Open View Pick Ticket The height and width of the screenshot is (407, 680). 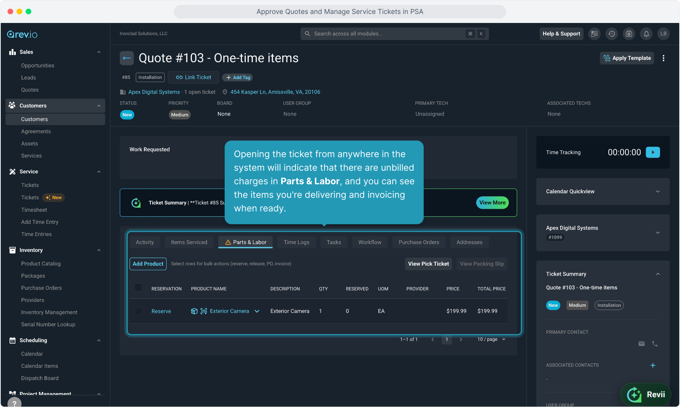429,264
